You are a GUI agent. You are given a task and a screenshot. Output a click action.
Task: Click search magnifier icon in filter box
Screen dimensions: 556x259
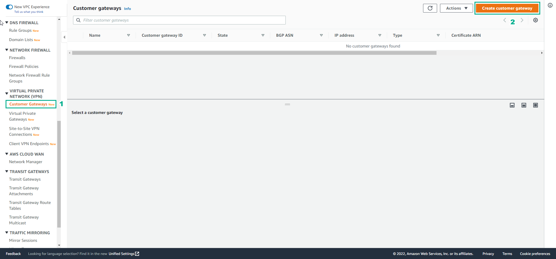[x=78, y=20]
